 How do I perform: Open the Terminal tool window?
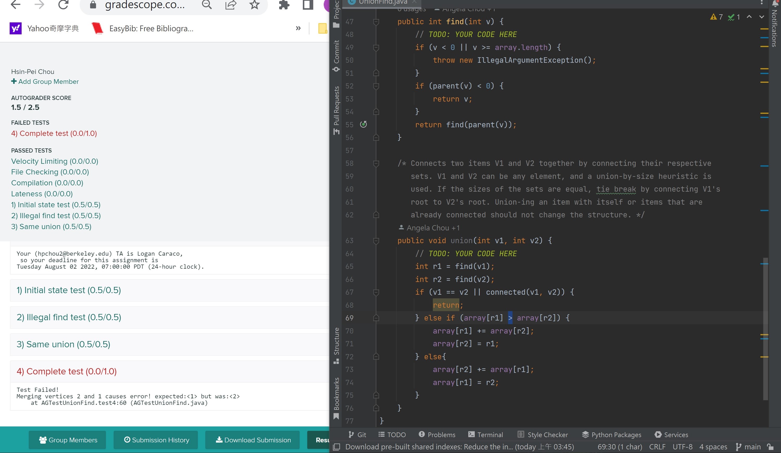[x=485, y=435]
